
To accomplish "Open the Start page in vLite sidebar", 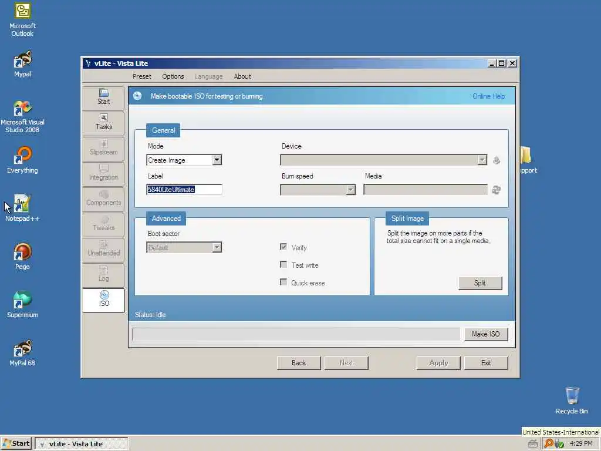I will pos(103,97).
